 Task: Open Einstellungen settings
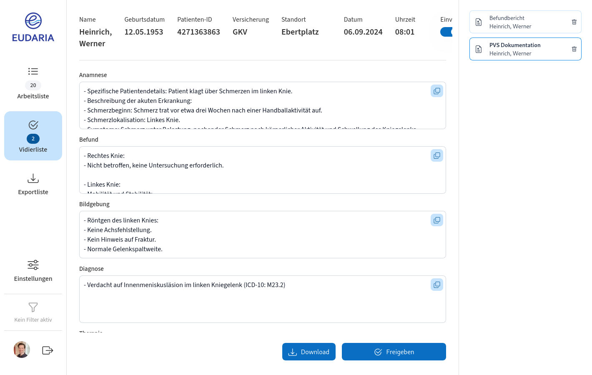pyautogui.click(x=33, y=271)
